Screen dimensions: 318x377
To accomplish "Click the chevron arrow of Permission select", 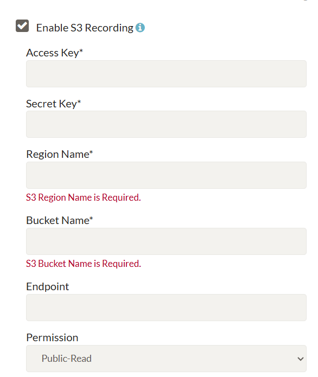I will tap(300, 359).
